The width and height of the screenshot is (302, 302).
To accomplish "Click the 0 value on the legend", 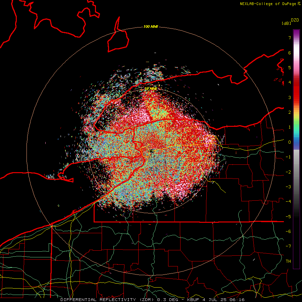I will (290, 142).
